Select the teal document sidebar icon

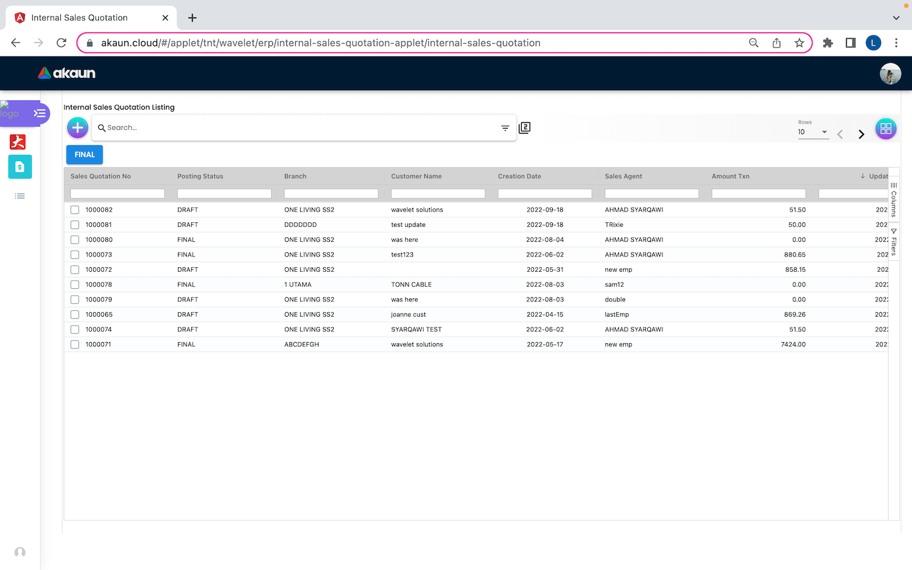pyautogui.click(x=20, y=167)
